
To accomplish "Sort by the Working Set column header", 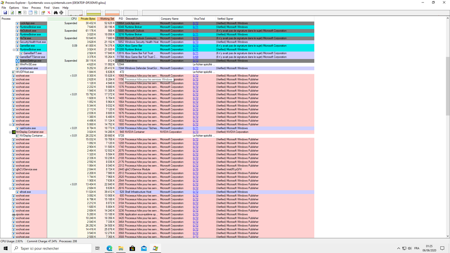I will (106, 19).
